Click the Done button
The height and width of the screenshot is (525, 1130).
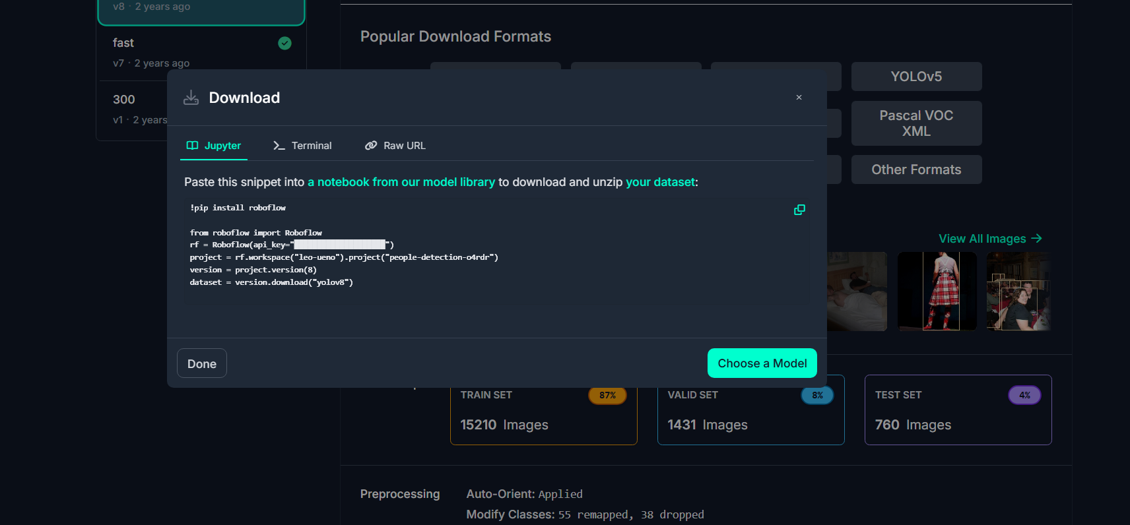coord(202,363)
